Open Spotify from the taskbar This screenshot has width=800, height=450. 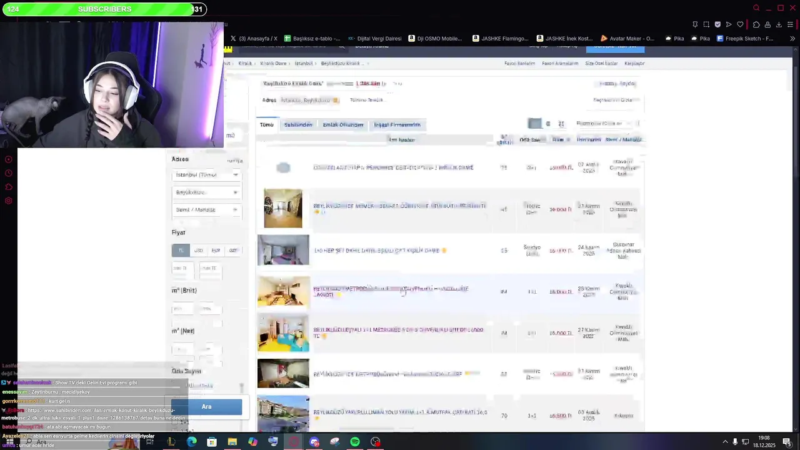(355, 442)
